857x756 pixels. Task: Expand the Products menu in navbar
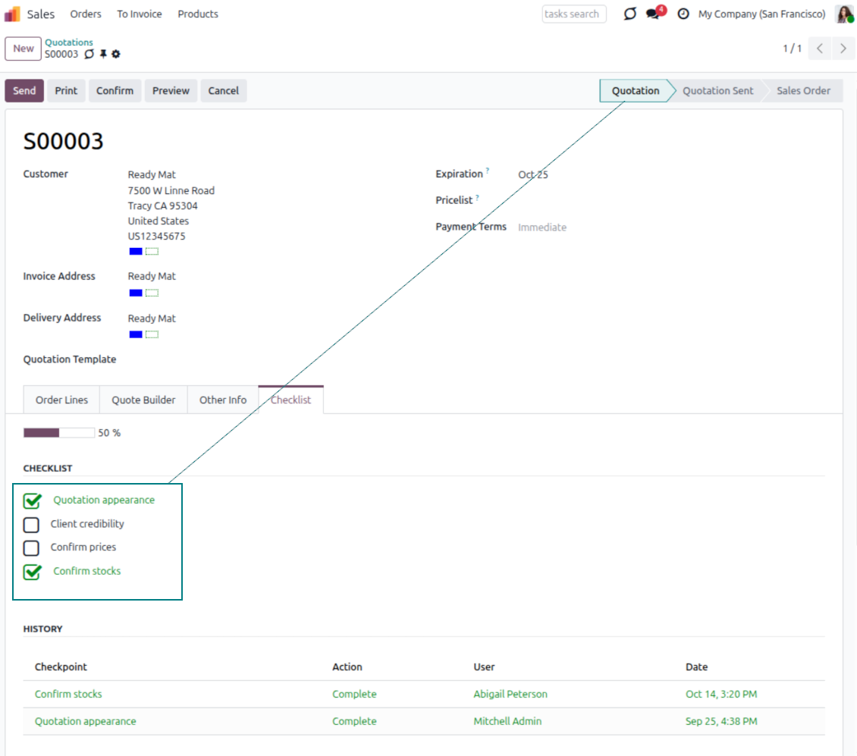[198, 14]
